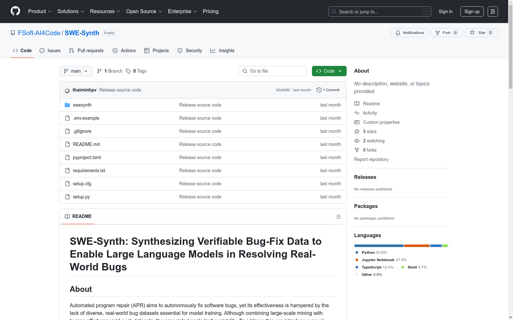Click the file icon beside .env.example
The width and height of the screenshot is (513, 320).
pos(67,118)
